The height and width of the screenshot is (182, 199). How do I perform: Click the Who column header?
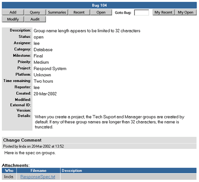[9, 171]
